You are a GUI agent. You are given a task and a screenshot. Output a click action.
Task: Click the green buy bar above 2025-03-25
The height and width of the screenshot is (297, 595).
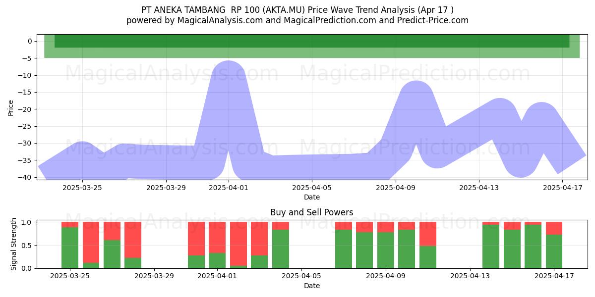click(x=70, y=247)
